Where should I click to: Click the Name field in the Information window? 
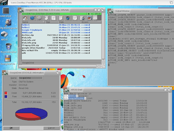(x=30, y=78)
